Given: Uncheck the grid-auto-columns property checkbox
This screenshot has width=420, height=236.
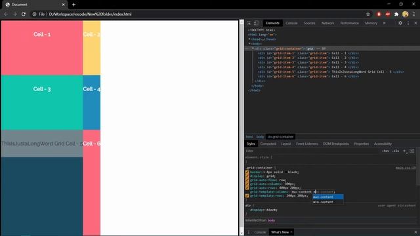Looking at the screenshot, I should coord(247,184).
